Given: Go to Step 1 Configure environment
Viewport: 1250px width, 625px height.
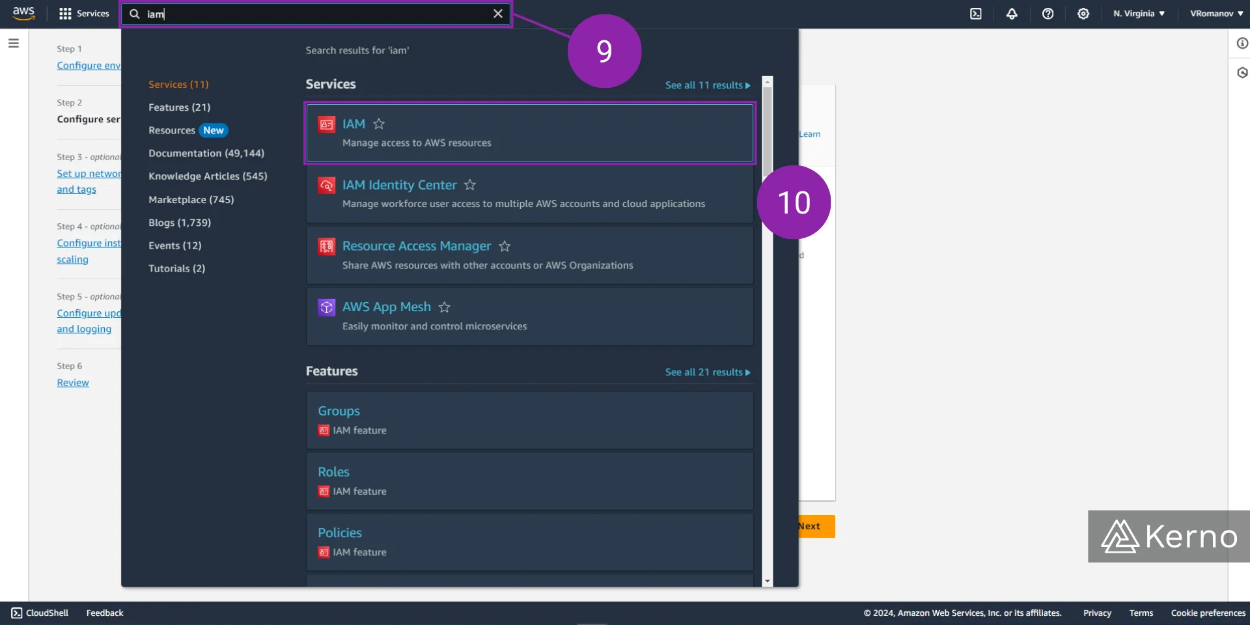Looking at the screenshot, I should pos(89,66).
